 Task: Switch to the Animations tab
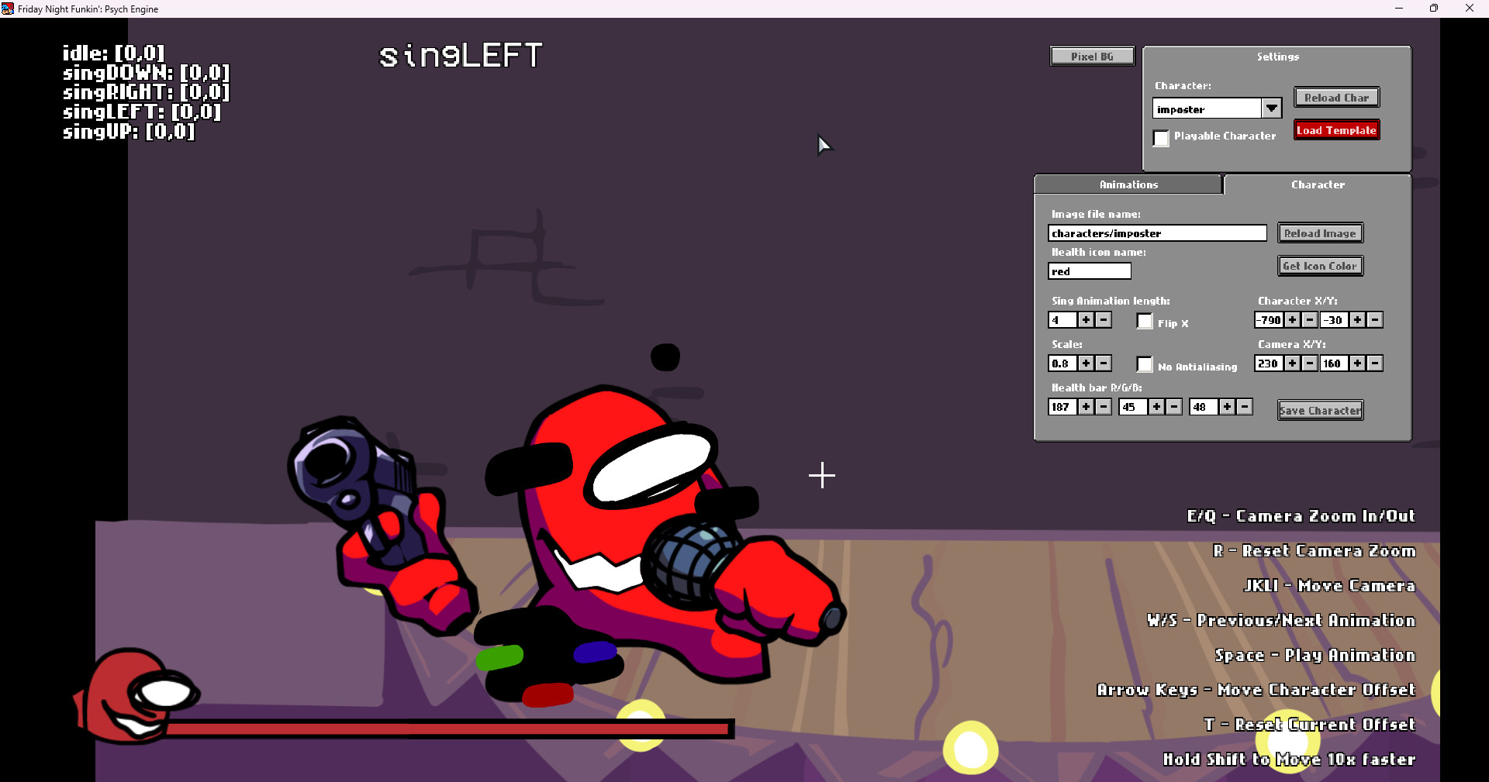pos(1128,184)
